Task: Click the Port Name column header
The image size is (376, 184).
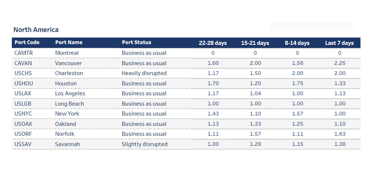Action: [69, 42]
